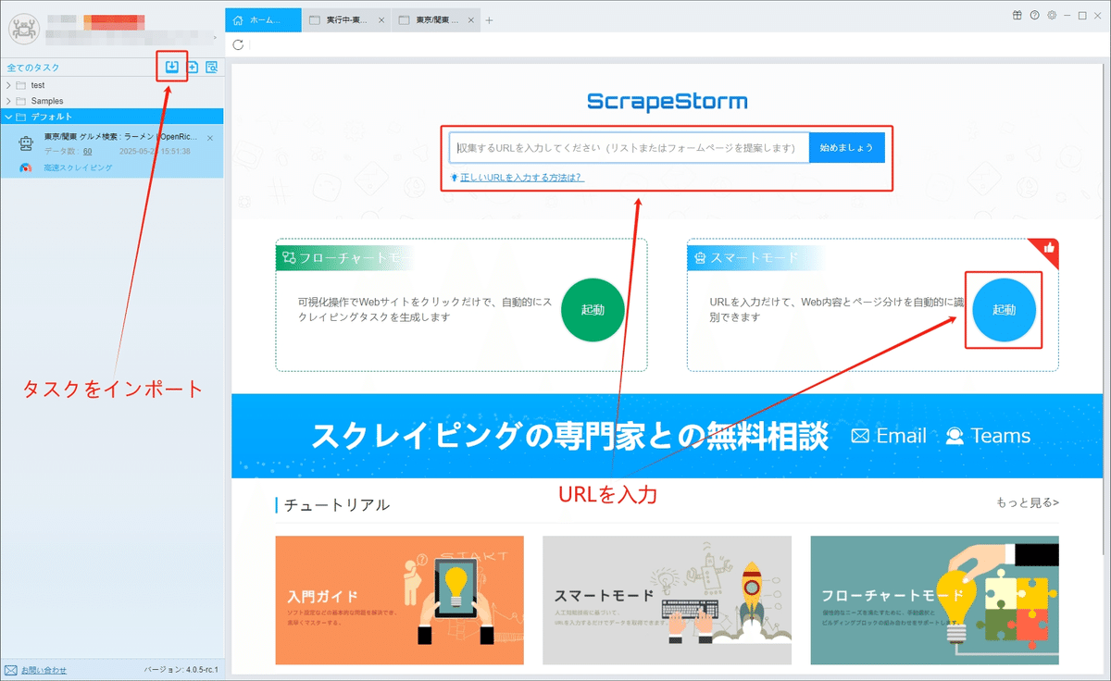
Task: Switch to the third 東京/関東 tab
Action: (x=437, y=20)
